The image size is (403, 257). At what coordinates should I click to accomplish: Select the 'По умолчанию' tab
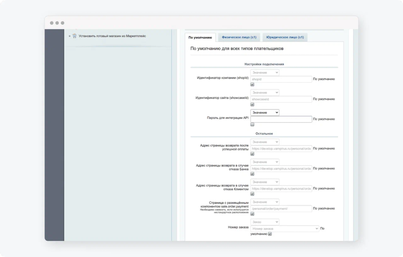[200, 37]
